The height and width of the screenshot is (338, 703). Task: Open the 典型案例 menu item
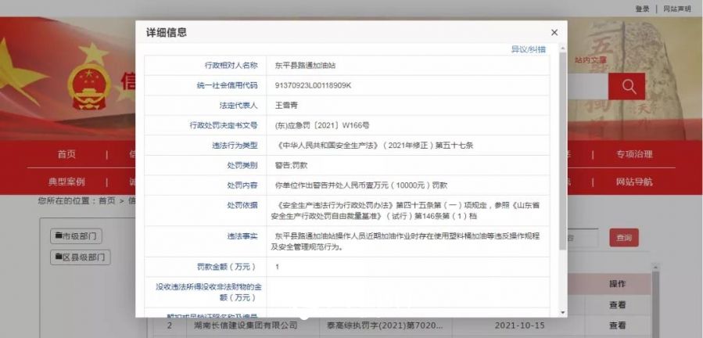[67, 182]
